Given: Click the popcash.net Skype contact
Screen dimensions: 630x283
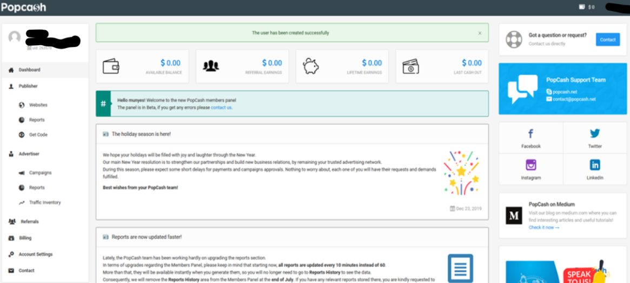Looking at the screenshot, I should [x=561, y=92].
